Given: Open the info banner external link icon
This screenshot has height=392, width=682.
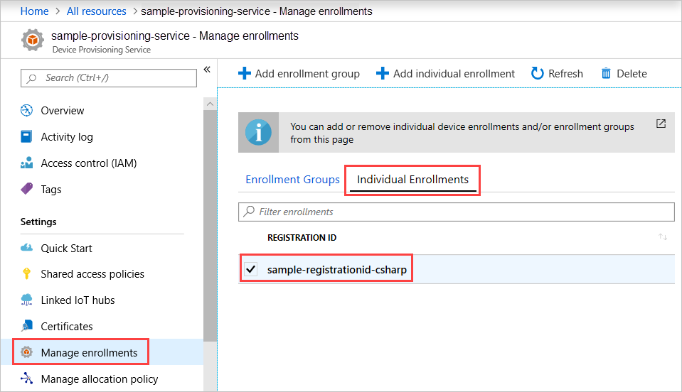Looking at the screenshot, I should coord(661,124).
